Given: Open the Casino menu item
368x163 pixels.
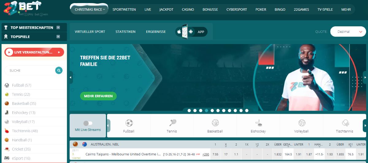Looking at the screenshot, I should click(188, 9).
